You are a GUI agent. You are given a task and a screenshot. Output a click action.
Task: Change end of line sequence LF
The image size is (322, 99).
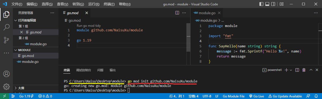(217, 96)
